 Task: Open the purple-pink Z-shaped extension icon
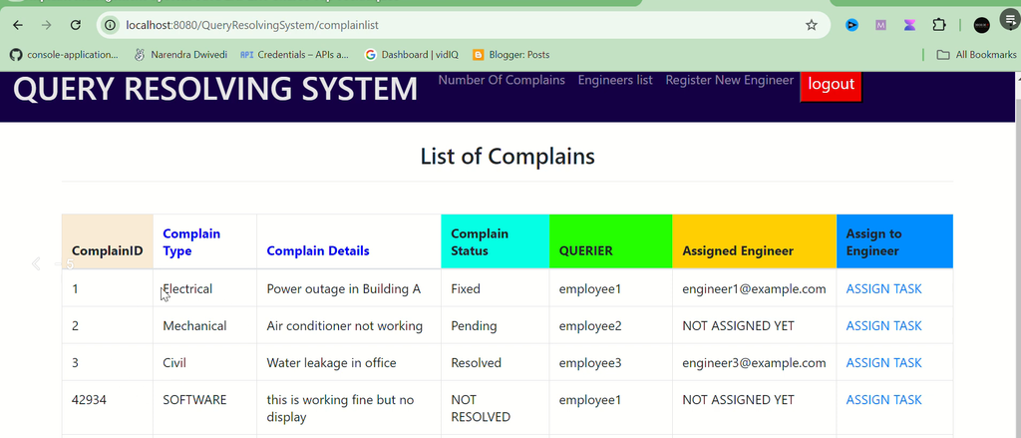tap(909, 25)
